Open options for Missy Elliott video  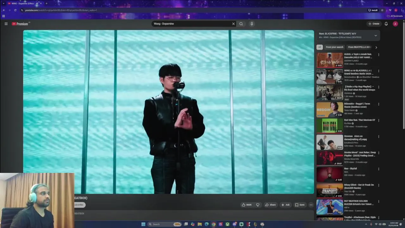tap(378, 185)
